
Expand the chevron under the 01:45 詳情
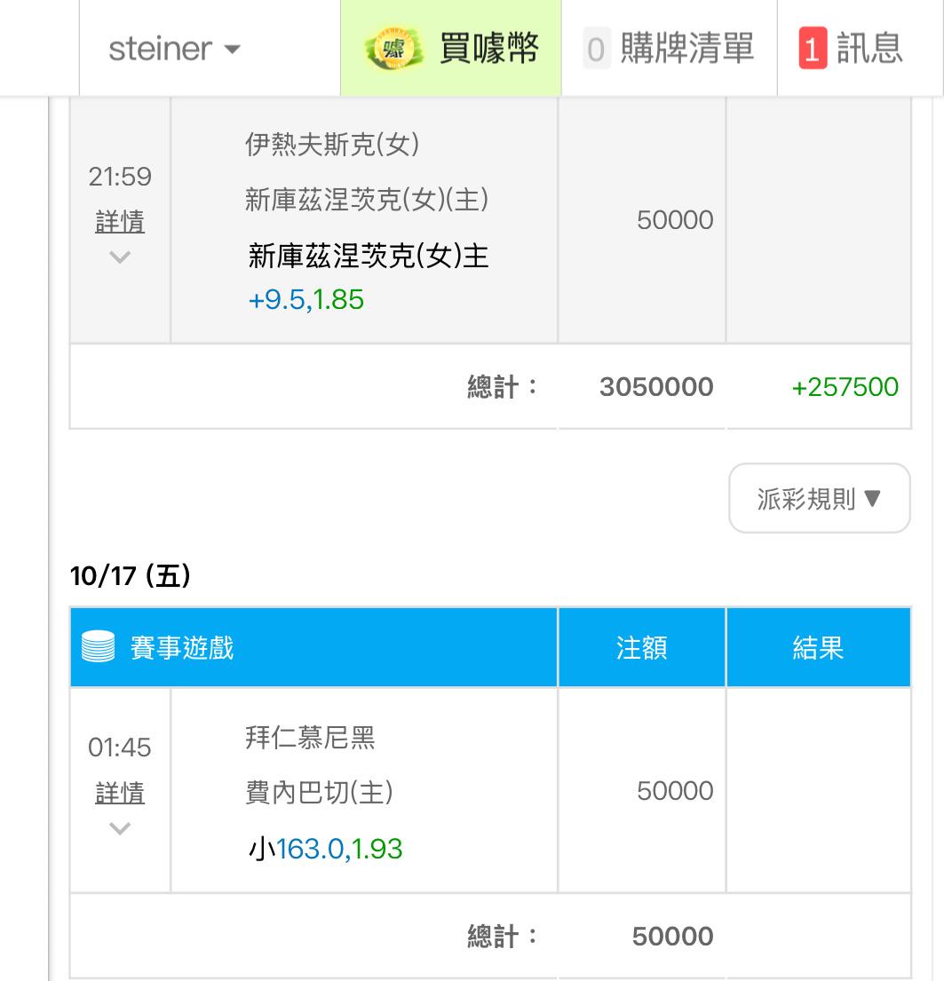120,828
